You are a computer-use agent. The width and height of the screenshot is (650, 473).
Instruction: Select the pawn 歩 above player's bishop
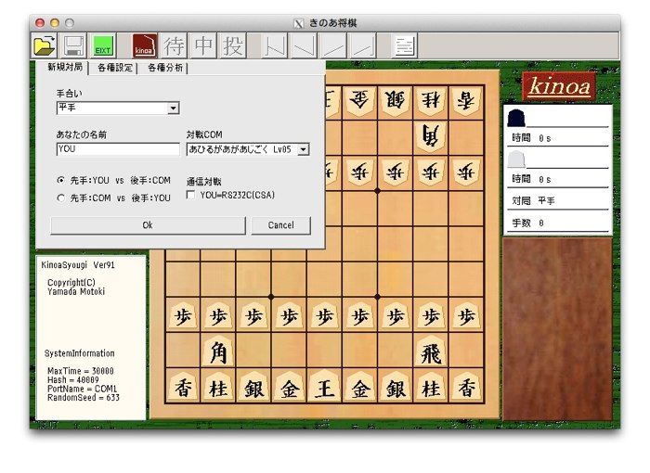click(x=218, y=315)
